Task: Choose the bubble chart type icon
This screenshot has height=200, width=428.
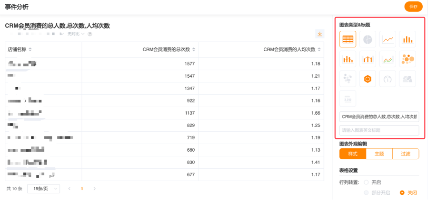Action: [x=408, y=59]
